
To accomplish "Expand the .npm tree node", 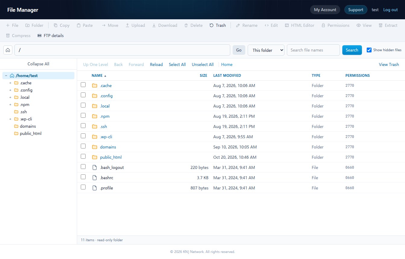I will pos(10,105).
